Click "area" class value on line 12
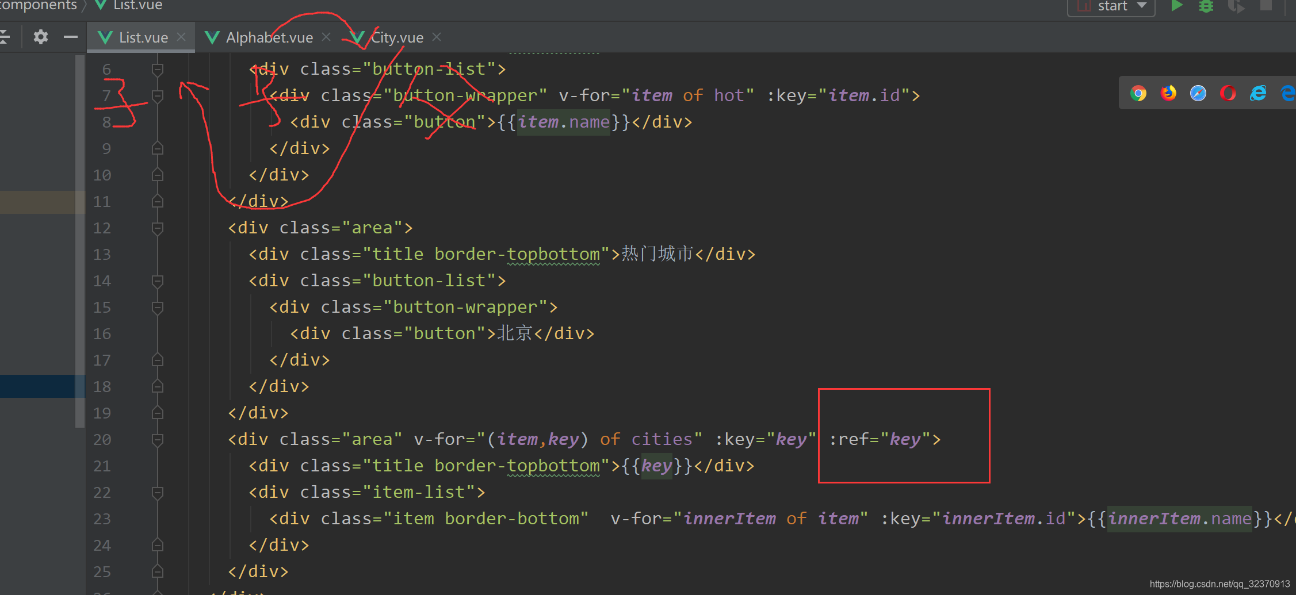1296x595 pixels. 372,228
